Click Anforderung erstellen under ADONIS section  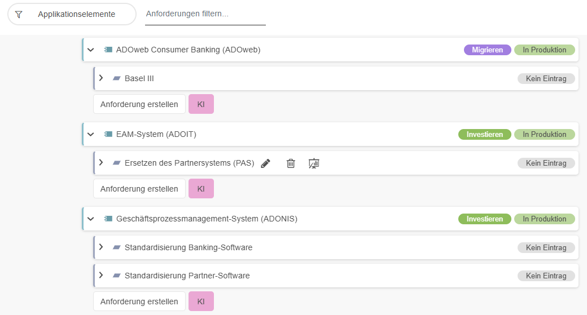click(139, 301)
